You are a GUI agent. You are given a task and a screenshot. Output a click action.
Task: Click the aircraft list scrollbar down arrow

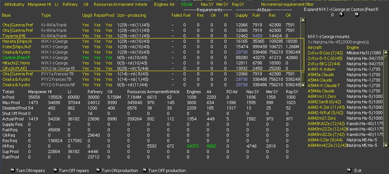click(x=386, y=145)
